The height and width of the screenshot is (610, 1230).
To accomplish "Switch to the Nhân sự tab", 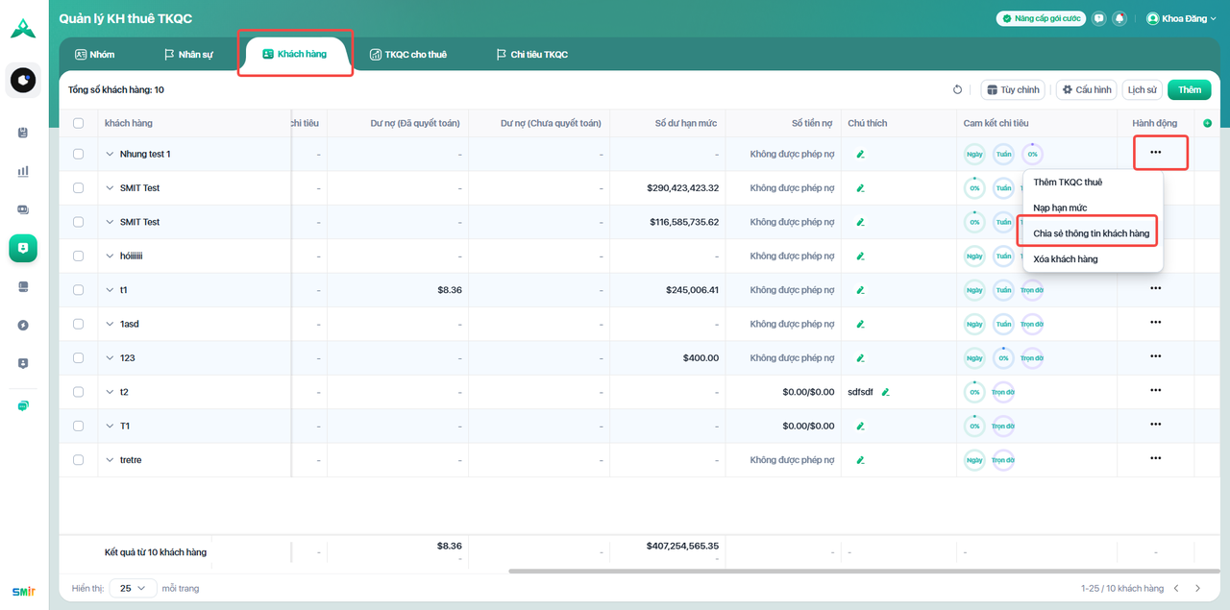I will click(188, 55).
